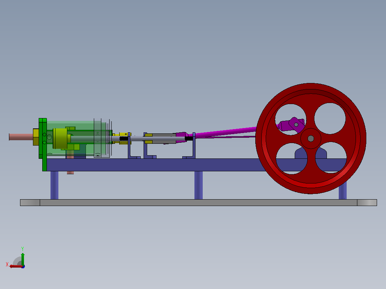Select the magenta connecting rod
The image size is (386, 289).
(225, 132)
